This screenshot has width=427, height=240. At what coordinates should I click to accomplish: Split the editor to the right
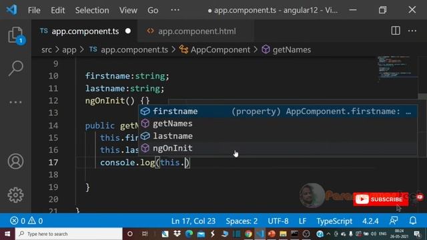point(396,31)
